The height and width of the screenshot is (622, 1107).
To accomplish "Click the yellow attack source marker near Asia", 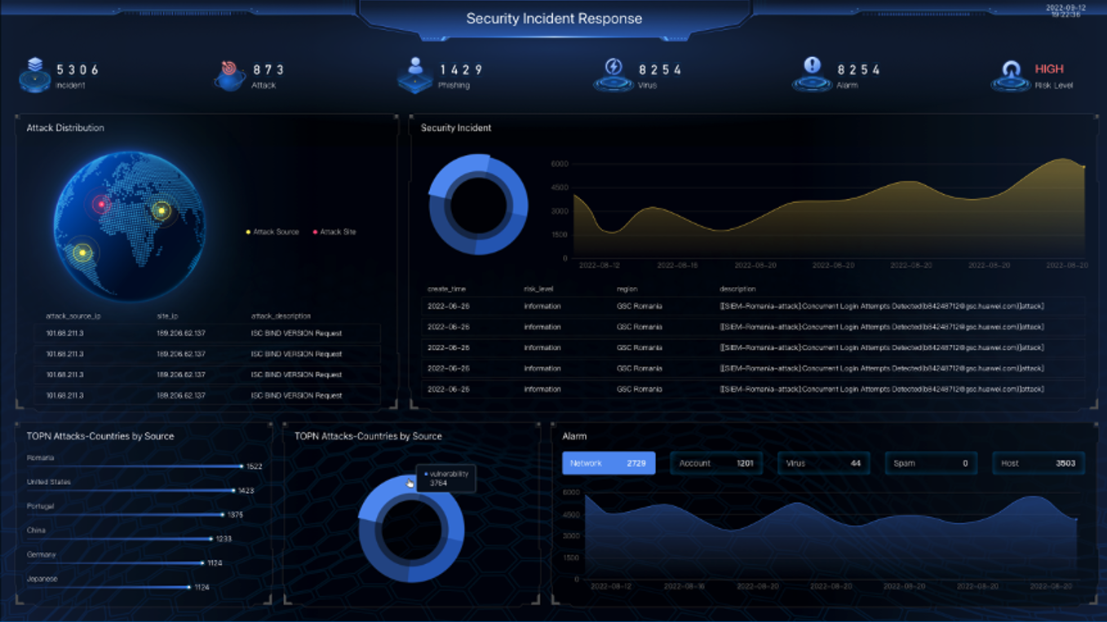I will point(162,211).
